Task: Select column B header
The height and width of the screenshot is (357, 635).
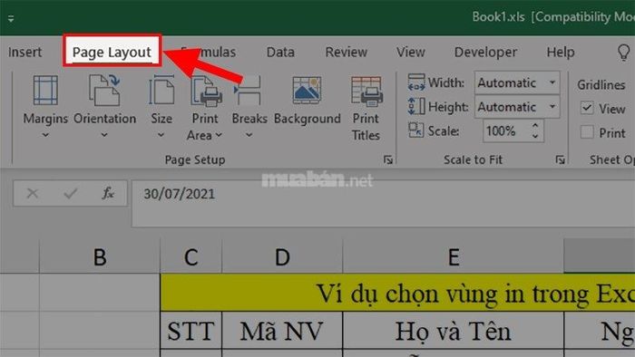Action: pyautogui.click(x=100, y=256)
